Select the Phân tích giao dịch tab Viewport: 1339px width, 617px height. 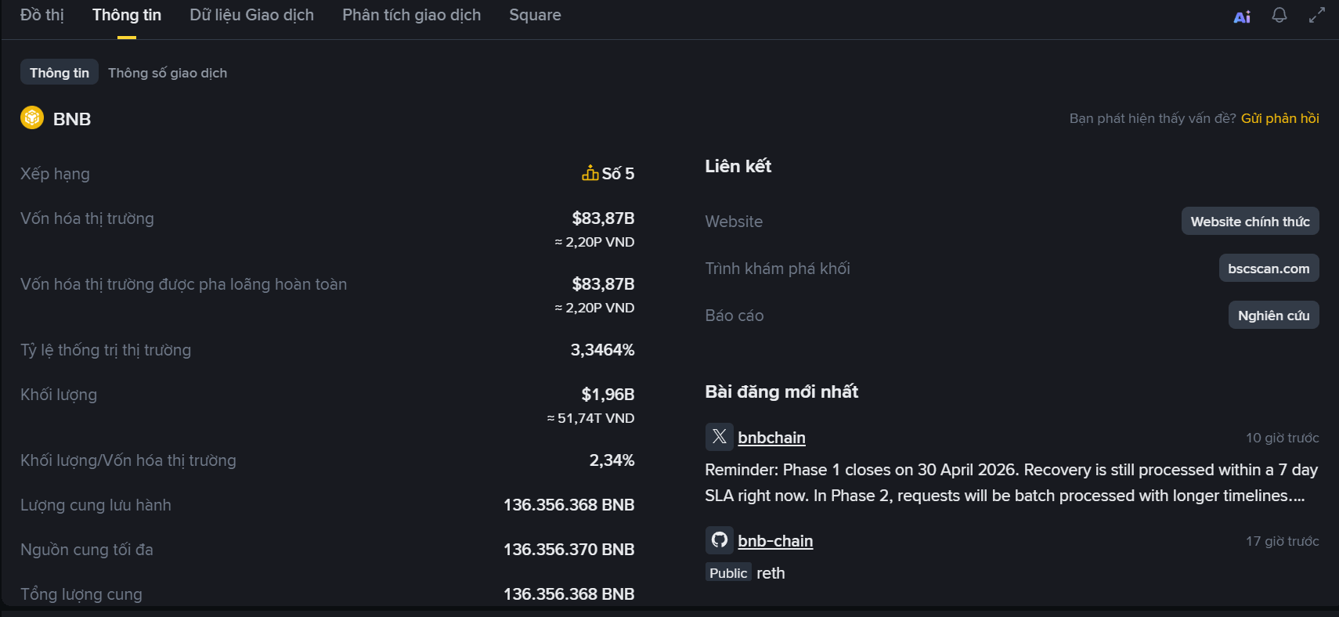pyautogui.click(x=411, y=15)
